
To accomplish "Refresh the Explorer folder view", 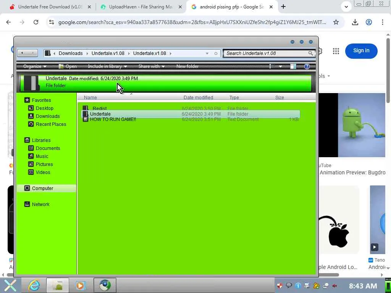I will (x=216, y=53).
